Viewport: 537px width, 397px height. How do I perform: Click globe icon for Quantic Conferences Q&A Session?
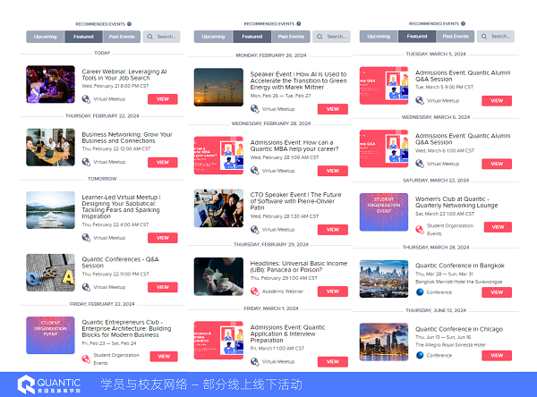click(86, 287)
